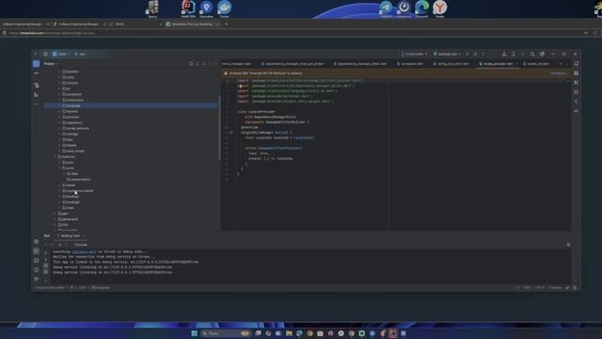Open the Flutter tool icon in right sidebar
Viewport: 602px width, 339px height.
tap(576, 102)
